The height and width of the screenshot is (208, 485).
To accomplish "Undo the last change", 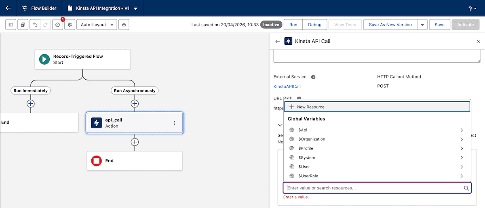I will [35, 25].
